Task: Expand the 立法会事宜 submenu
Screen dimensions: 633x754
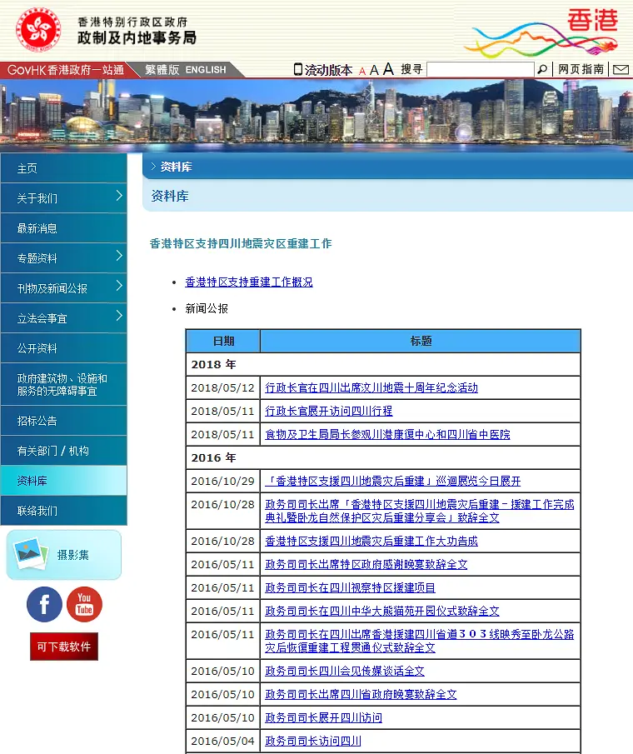Action: 119,317
